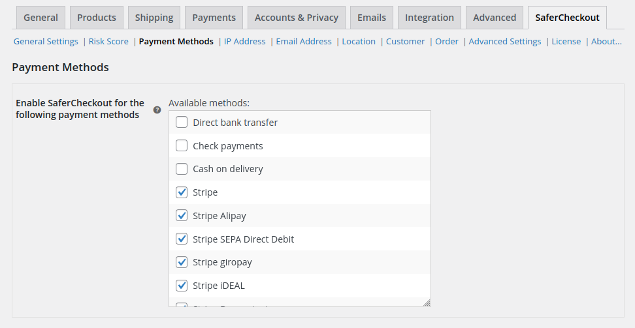Select Accounts & Privacy tab
Viewport: 635px width, 328px height.
pyautogui.click(x=297, y=18)
